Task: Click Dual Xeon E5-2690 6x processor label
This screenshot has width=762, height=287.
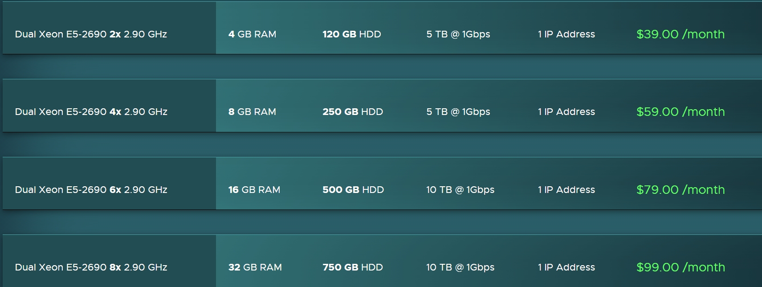Action: coord(91,190)
